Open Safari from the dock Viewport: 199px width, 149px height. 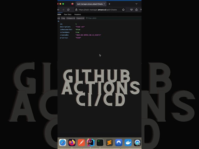(x=62, y=142)
